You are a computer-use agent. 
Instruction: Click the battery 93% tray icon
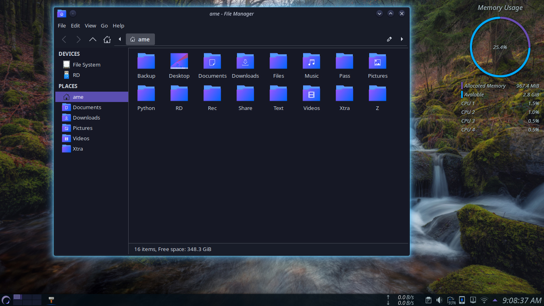coord(451,300)
